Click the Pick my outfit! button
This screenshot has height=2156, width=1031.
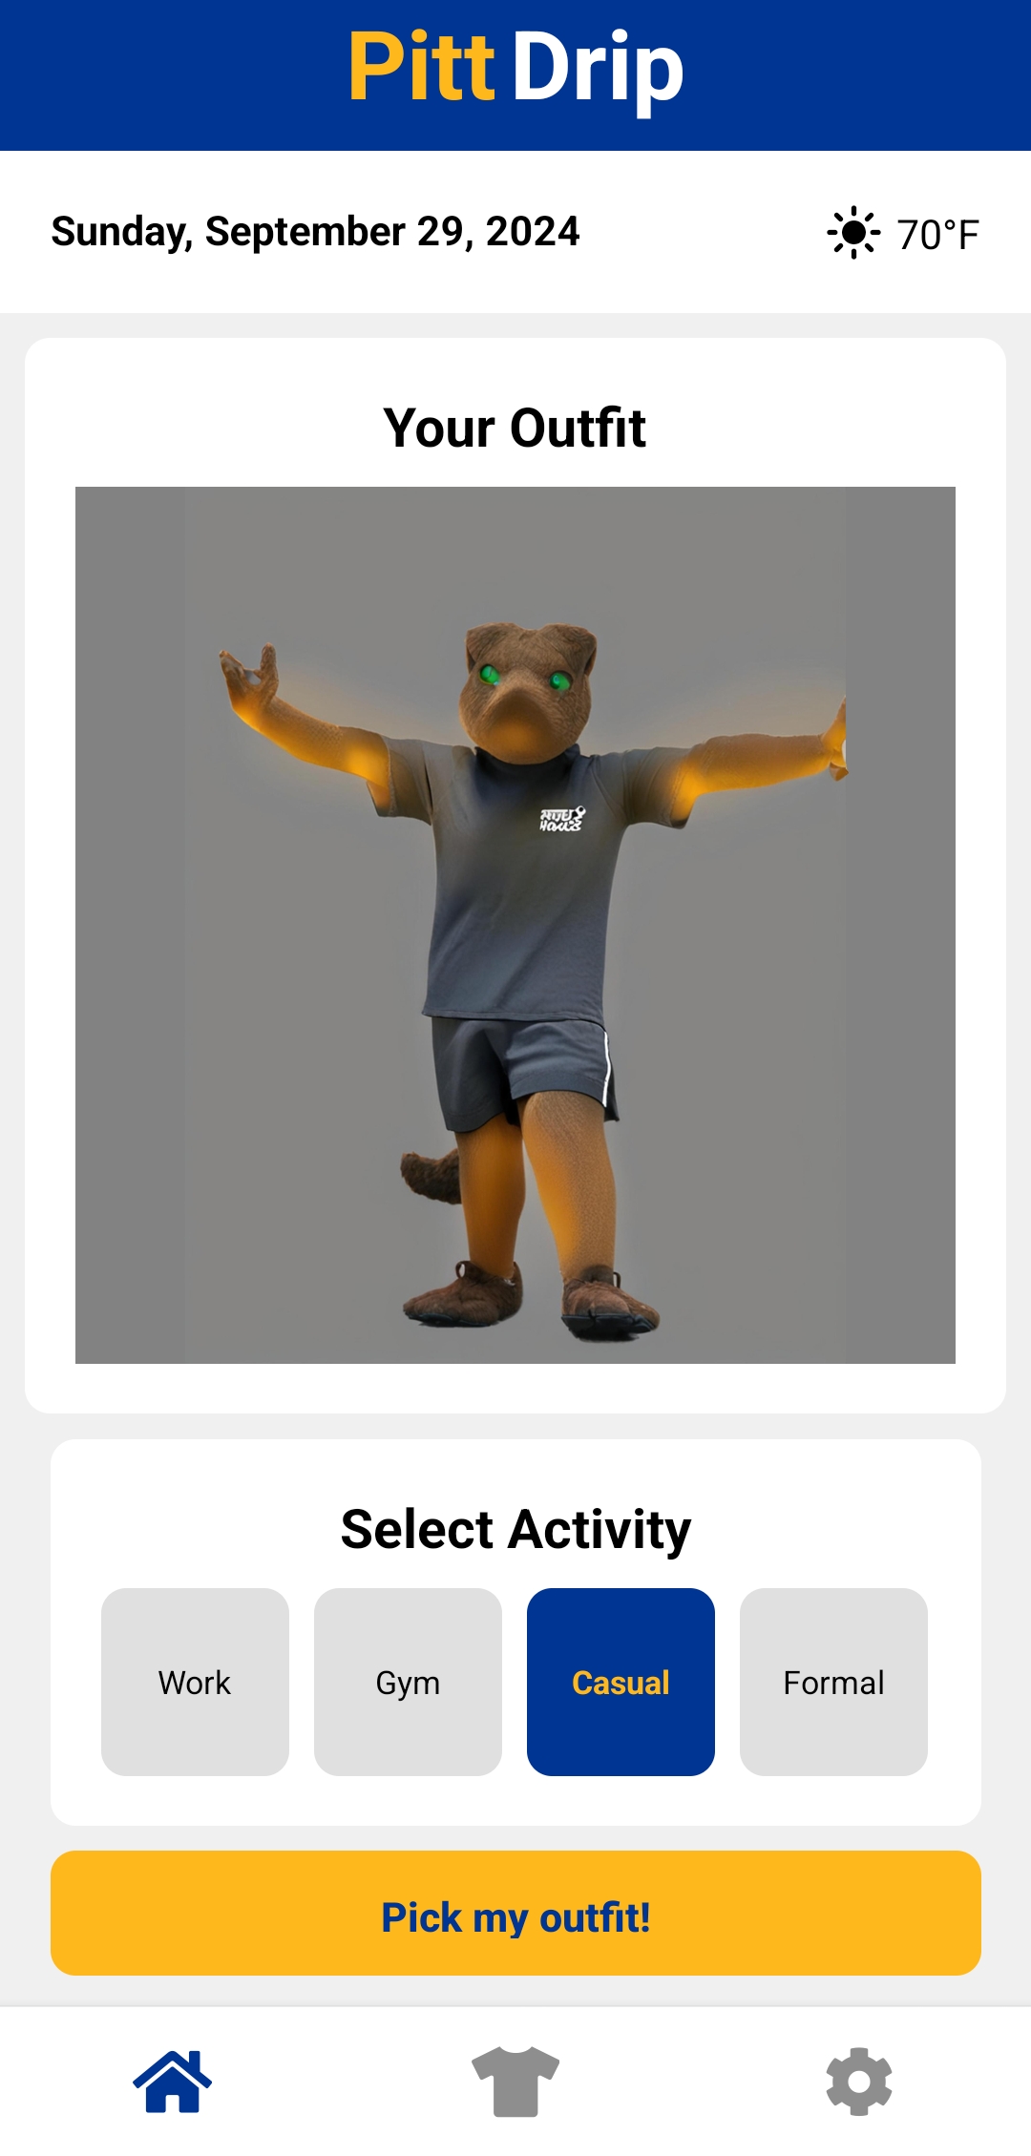[515, 1913]
